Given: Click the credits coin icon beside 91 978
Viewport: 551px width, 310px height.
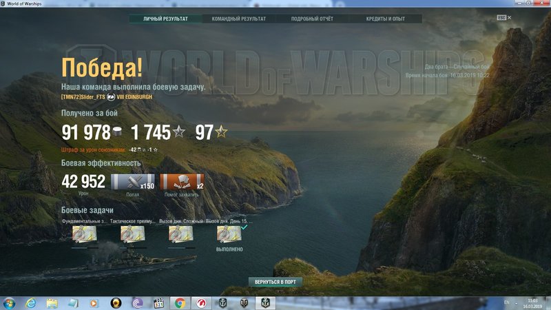Looking at the screenshot, I should [x=117, y=132].
